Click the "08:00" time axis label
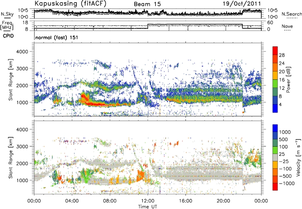This screenshot has width=302, height=209. (x=110, y=201)
